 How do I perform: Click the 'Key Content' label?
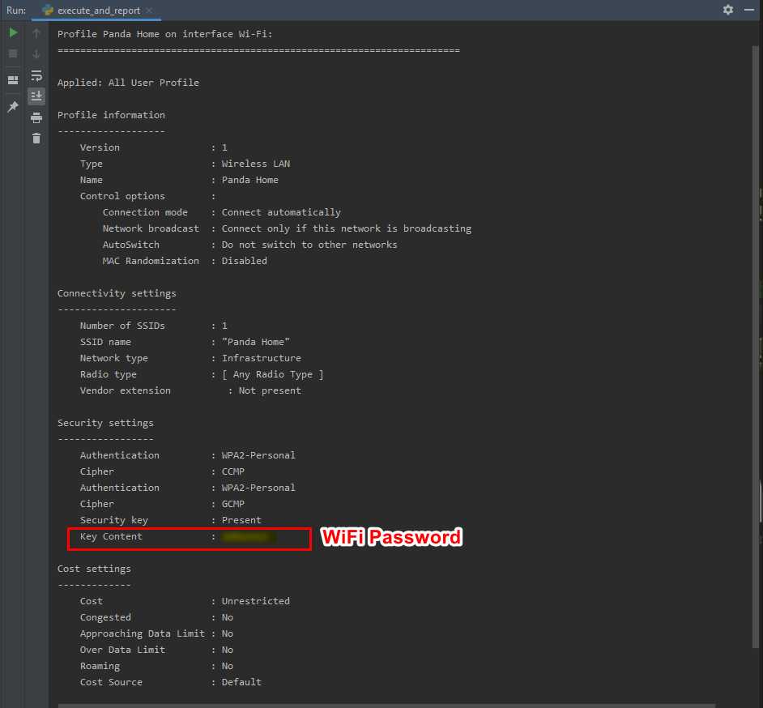point(111,536)
